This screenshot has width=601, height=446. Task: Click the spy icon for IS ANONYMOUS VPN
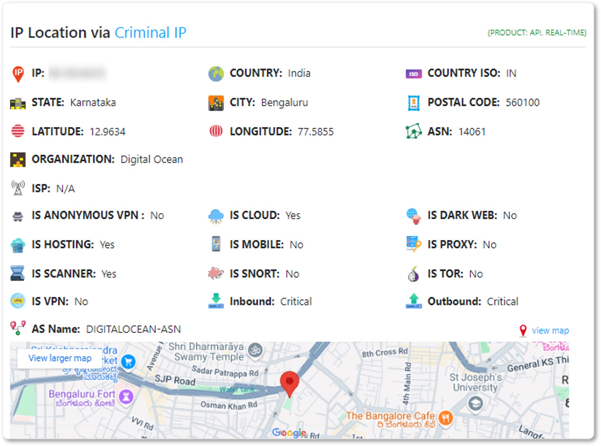click(18, 216)
